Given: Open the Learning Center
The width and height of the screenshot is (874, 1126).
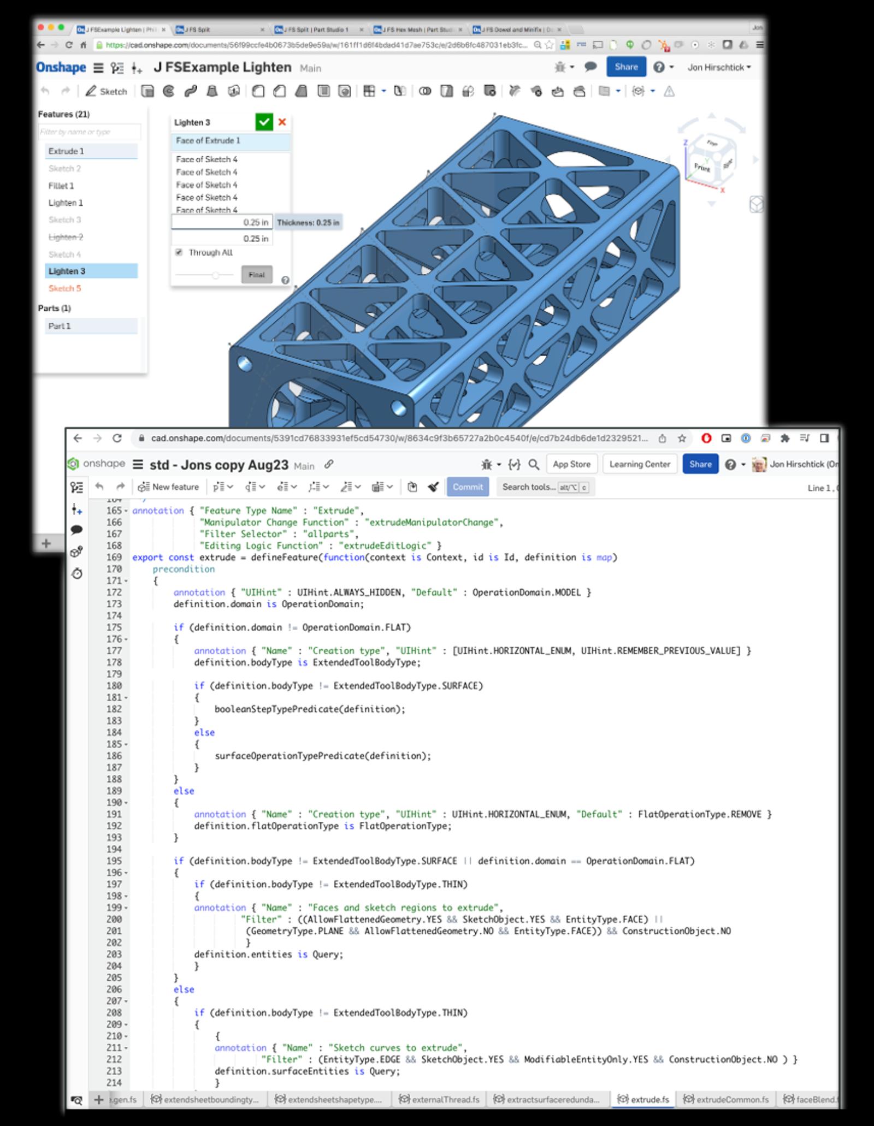Looking at the screenshot, I should (x=640, y=465).
